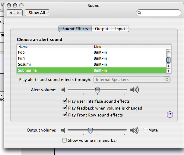Switch to the Sound Effects tab

coord(75,29)
